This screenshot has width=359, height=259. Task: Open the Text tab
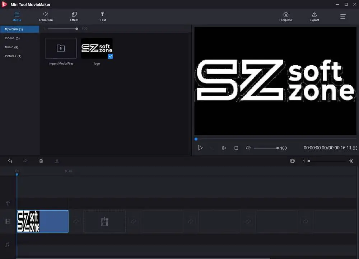(x=103, y=16)
